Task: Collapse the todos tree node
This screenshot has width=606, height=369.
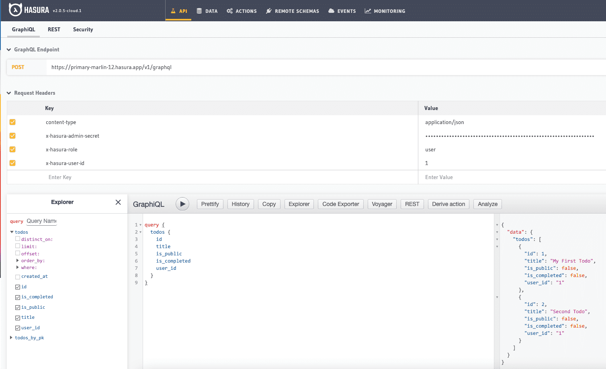Action: 12,232
